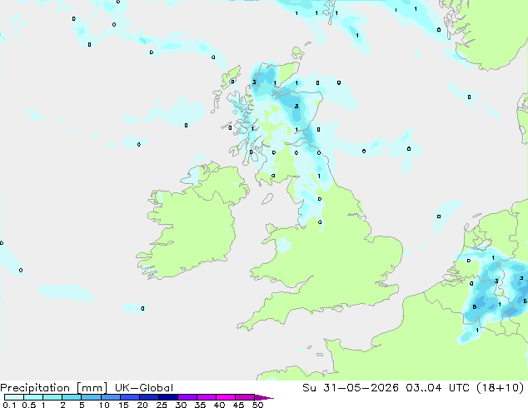528x408 pixels.
Task: Click the '45' legend value label
Action: pyautogui.click(x=238, y=405)
